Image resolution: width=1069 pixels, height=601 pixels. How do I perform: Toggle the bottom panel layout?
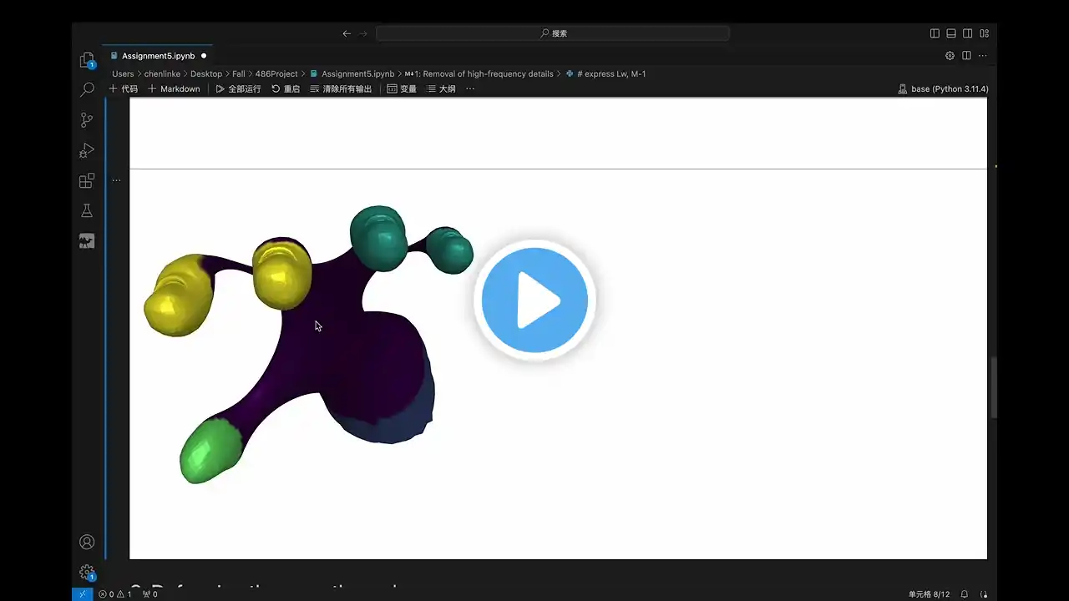(x=951, y=33)
